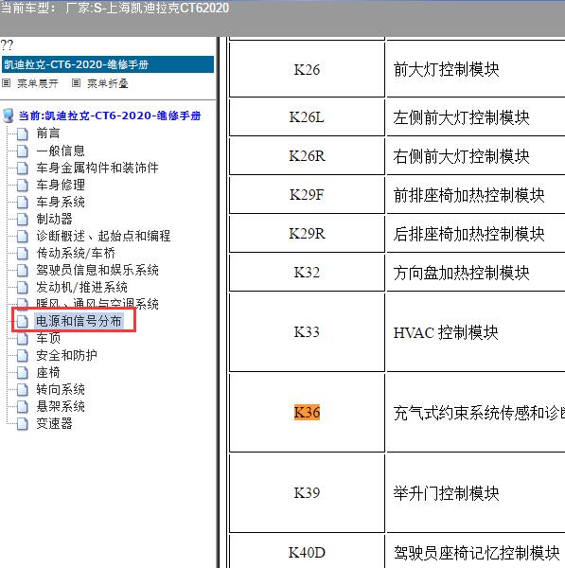
Task: Click 后排座椅加热控制模块 in the table
Action: pos(469,234)
